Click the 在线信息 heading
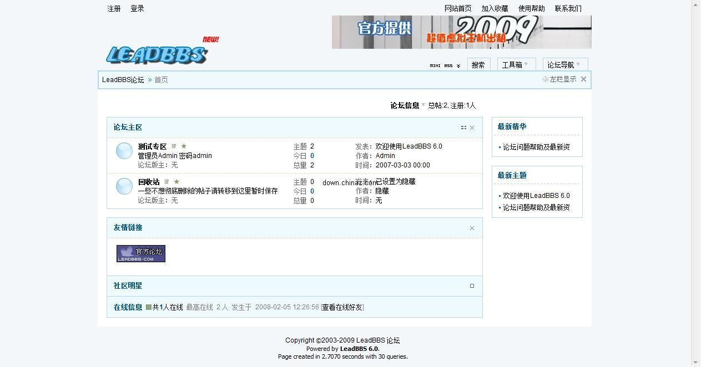 (x=128, y=307)
